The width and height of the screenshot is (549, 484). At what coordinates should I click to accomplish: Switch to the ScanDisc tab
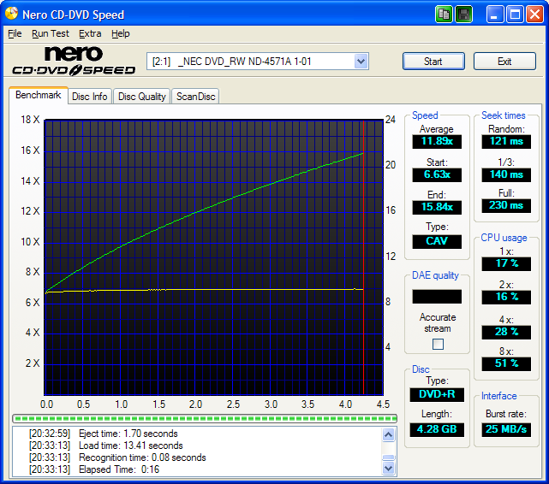pyautogui.click(x=196, y=97)
